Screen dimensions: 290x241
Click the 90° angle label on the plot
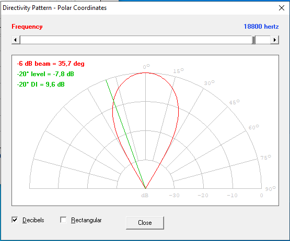[270, 189]
